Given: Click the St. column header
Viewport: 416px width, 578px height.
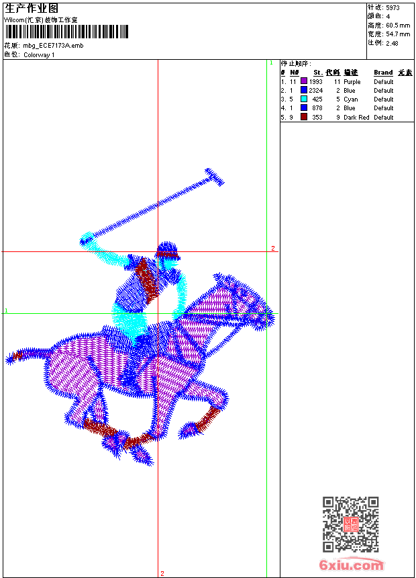Looking at the screenshot, I should pyautogui.click(x=318, y=73).
